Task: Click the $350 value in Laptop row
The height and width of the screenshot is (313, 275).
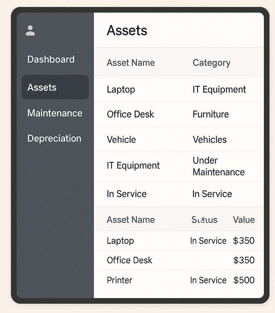Action: coord(244,241)
